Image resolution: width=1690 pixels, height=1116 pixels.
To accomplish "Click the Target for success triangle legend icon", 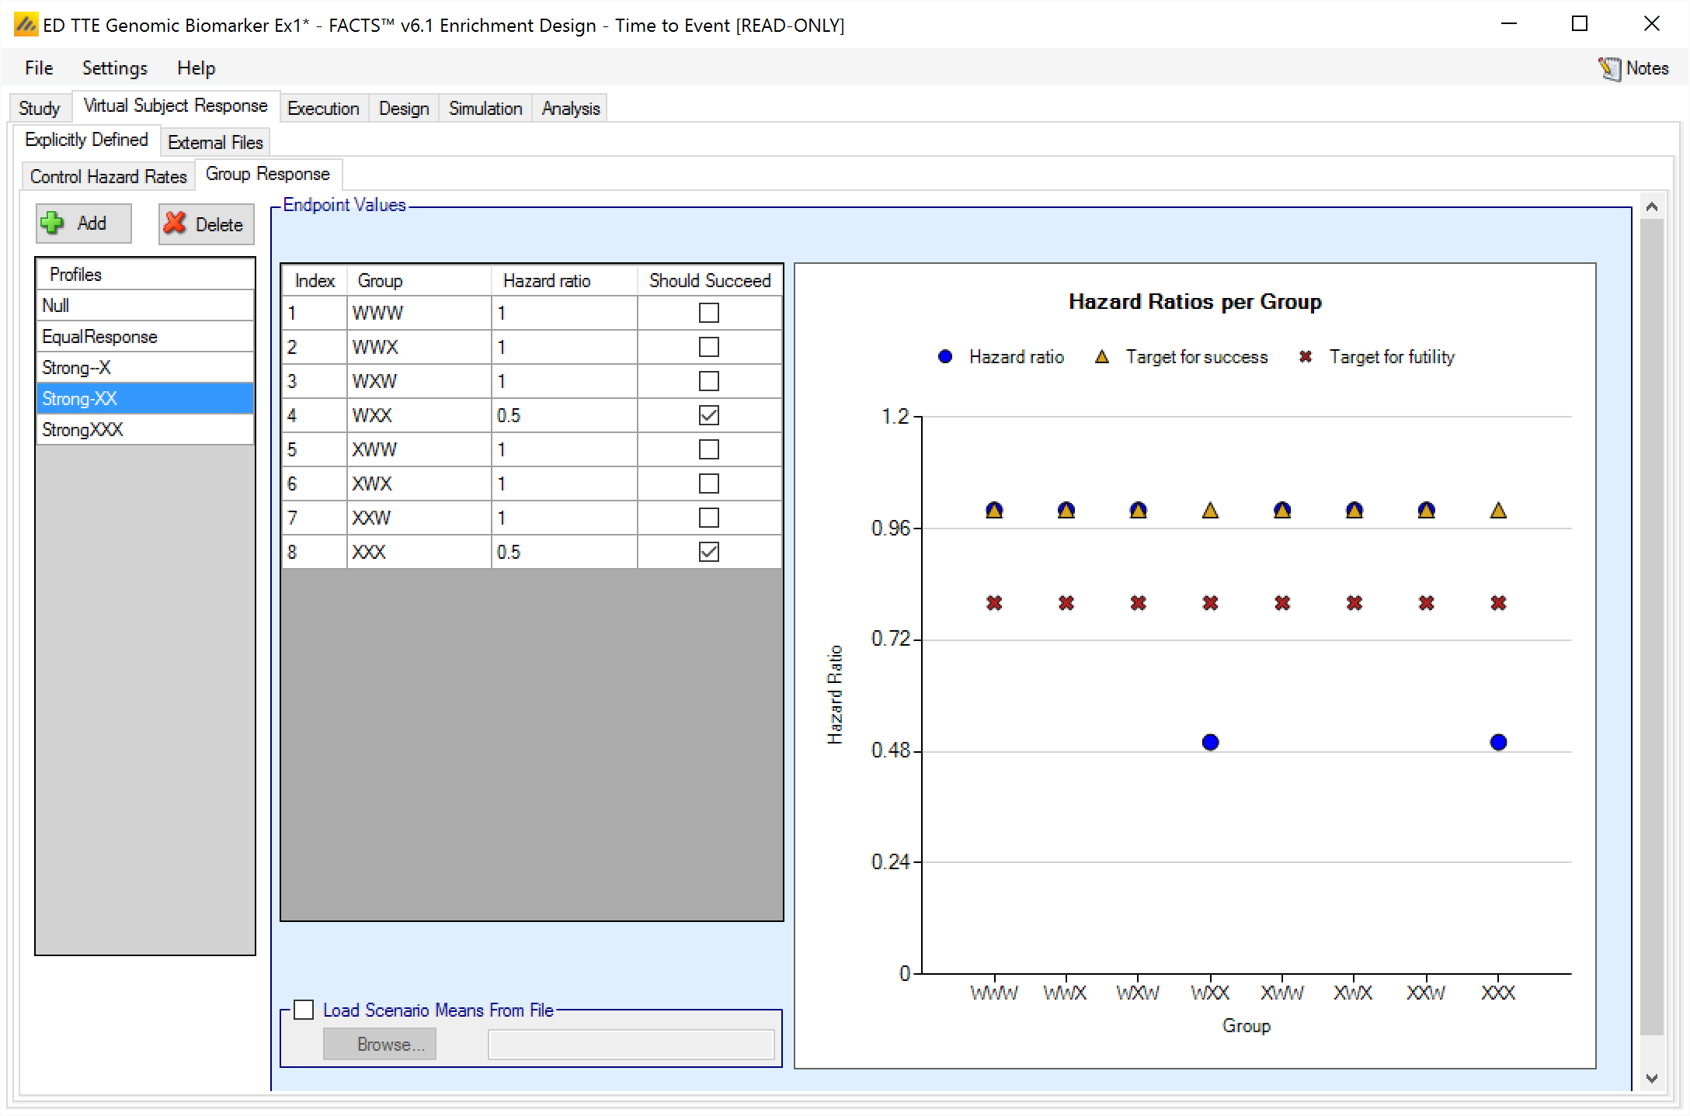I will click(x=1101, y=357).
